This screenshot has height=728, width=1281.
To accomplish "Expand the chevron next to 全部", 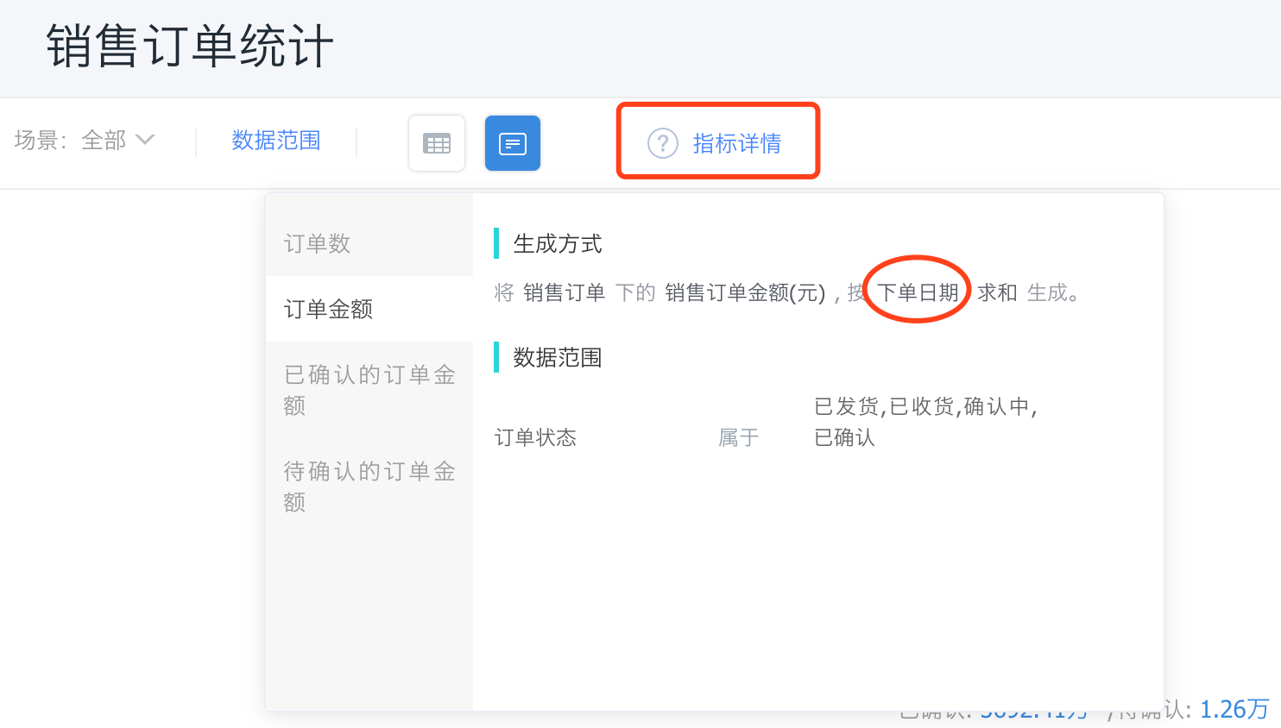I will 145,140.
